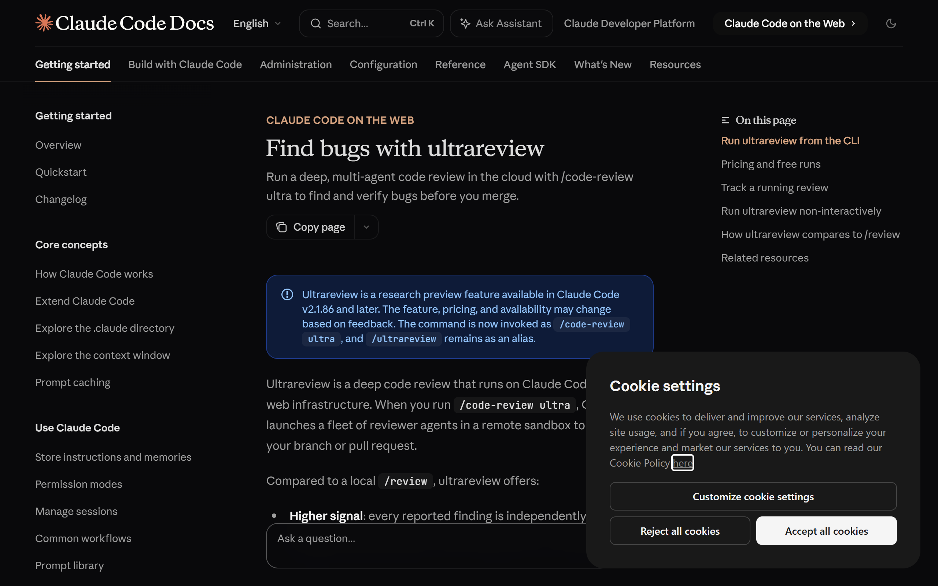Image resolution: width=938 pixels, height=586 pixels.
Task: Open Extend Claude Code page
Action: point(85,301)
